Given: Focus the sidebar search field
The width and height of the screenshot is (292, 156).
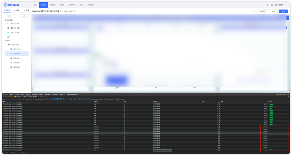Looking at the screenshot, I should tap(13, 16).
